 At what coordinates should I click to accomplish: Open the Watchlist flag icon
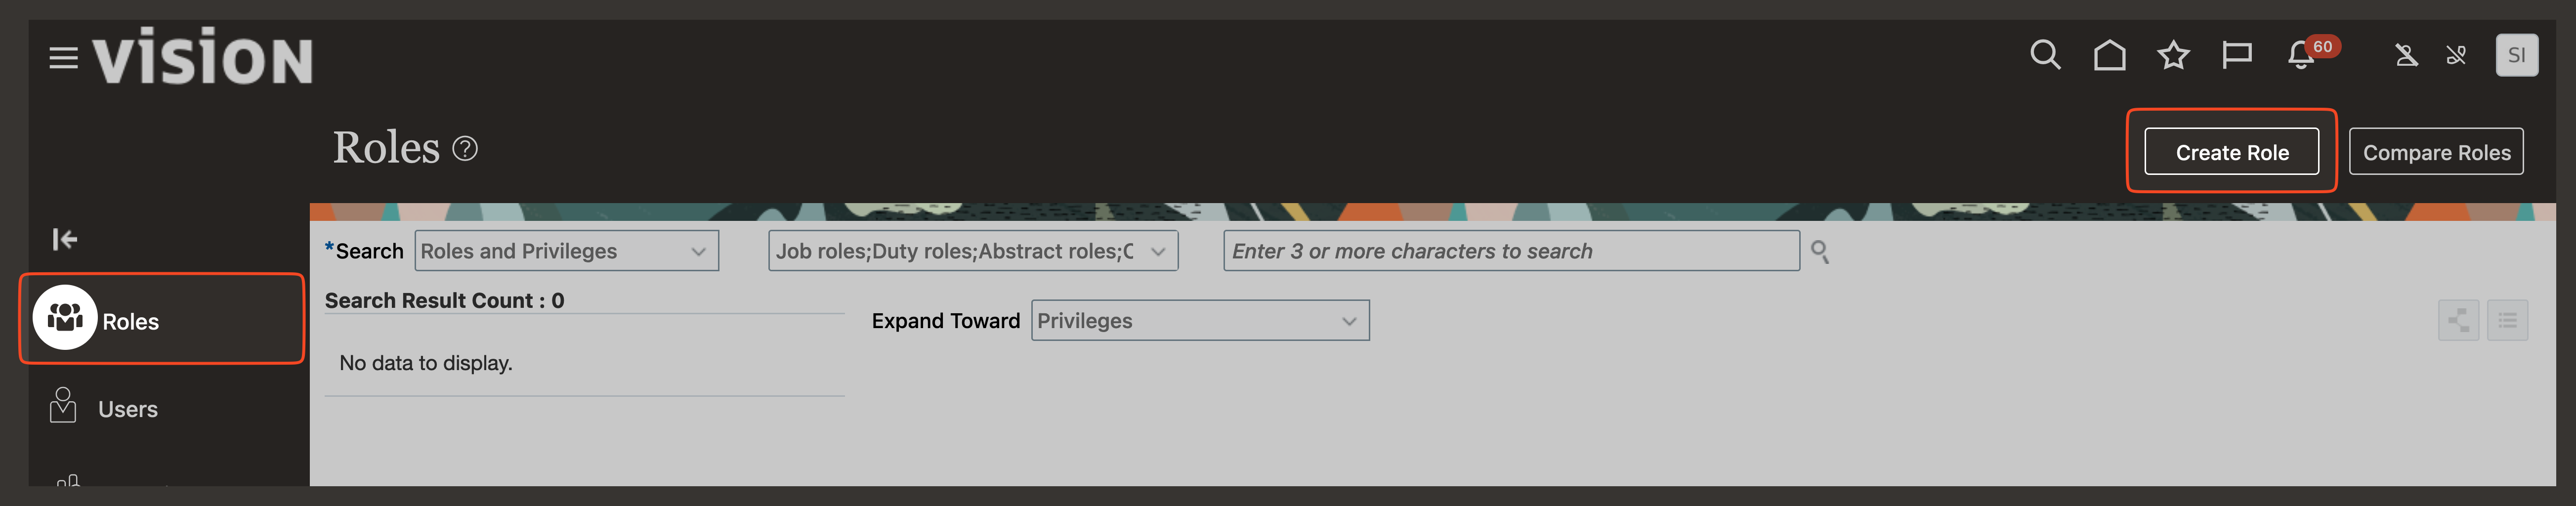tap(2236, 55)
